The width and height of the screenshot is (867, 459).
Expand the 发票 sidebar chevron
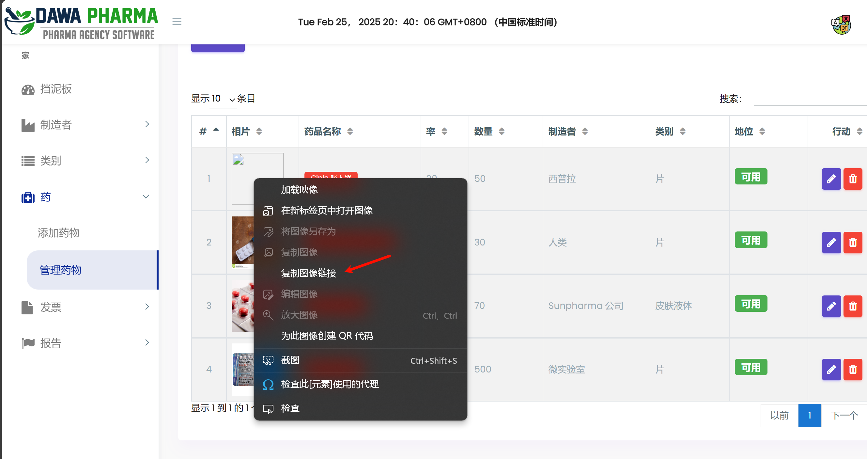pyautogui.click(x=147, y=307)
